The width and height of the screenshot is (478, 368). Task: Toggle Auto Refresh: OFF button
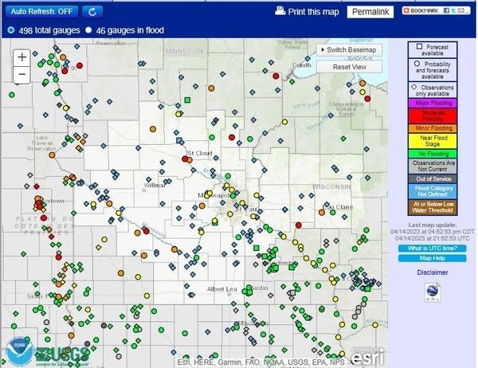point(41,12)
